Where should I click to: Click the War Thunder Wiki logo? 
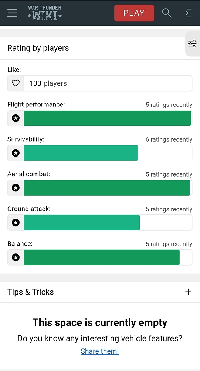coord(45,13)
